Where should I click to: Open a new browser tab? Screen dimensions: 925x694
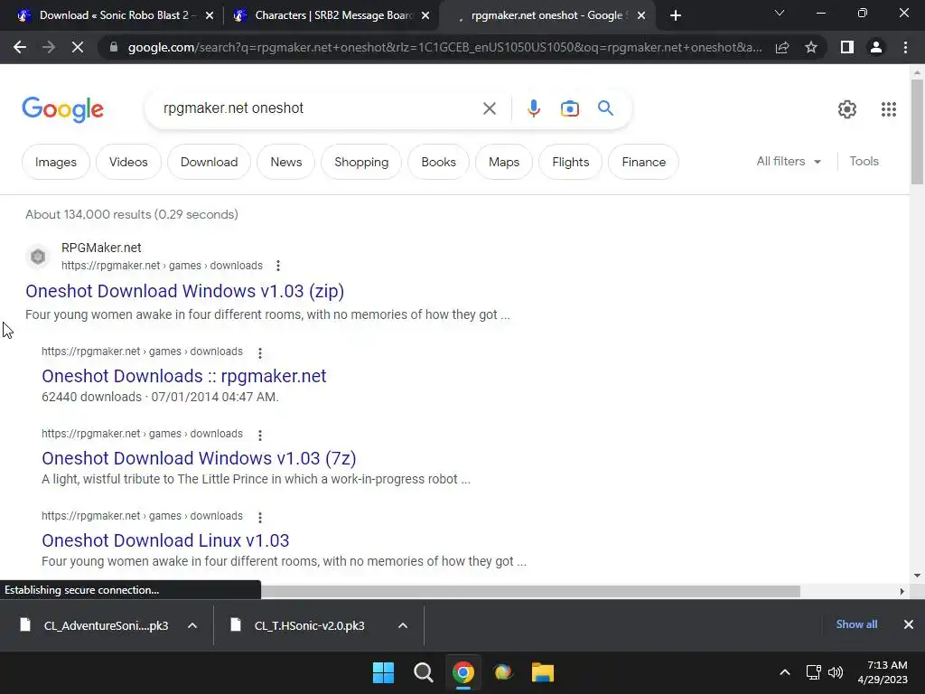pos(676,15)
